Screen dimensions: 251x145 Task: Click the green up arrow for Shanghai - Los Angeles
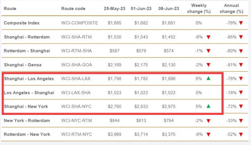[208, 78]
